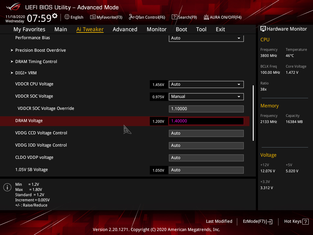Click the Hardware Monitor screen icon
This screenshot has height=235, width=313.
click(263, 29)
